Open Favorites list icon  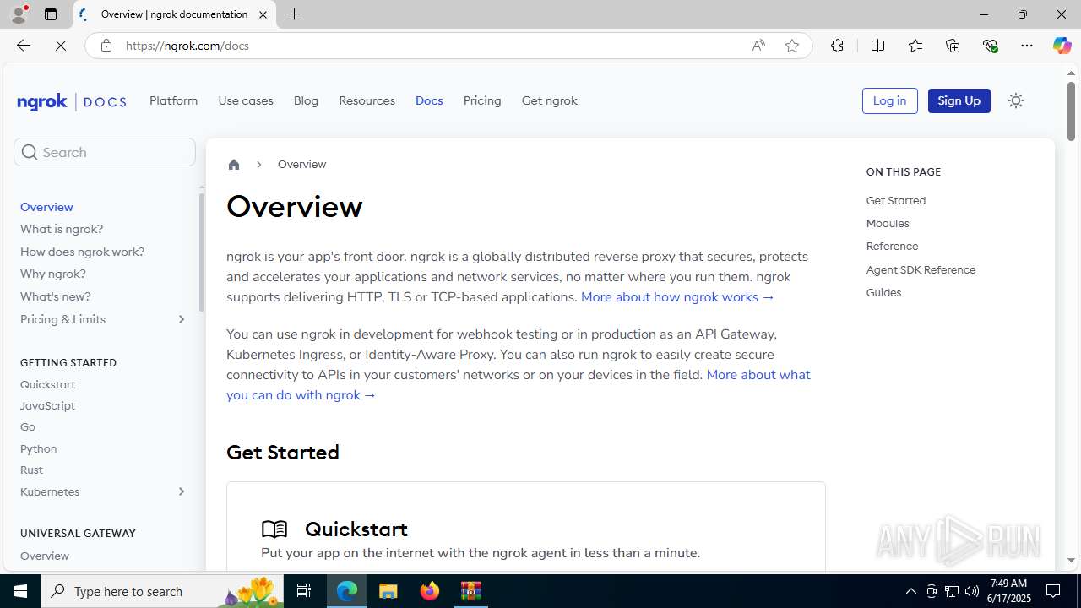click(x=915, y=46)
